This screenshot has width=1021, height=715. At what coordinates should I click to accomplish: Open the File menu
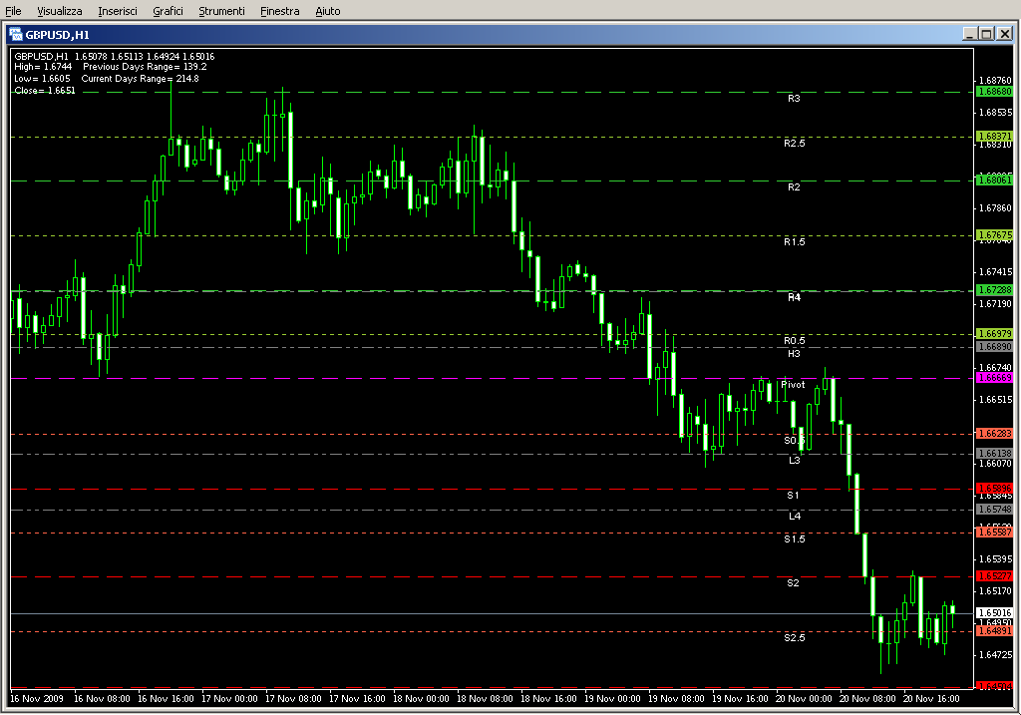click(x=13, y=11)
